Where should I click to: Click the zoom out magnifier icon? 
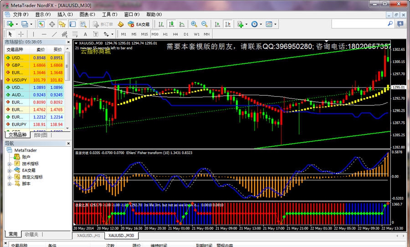pyautogui.click(x=204, y=24)
